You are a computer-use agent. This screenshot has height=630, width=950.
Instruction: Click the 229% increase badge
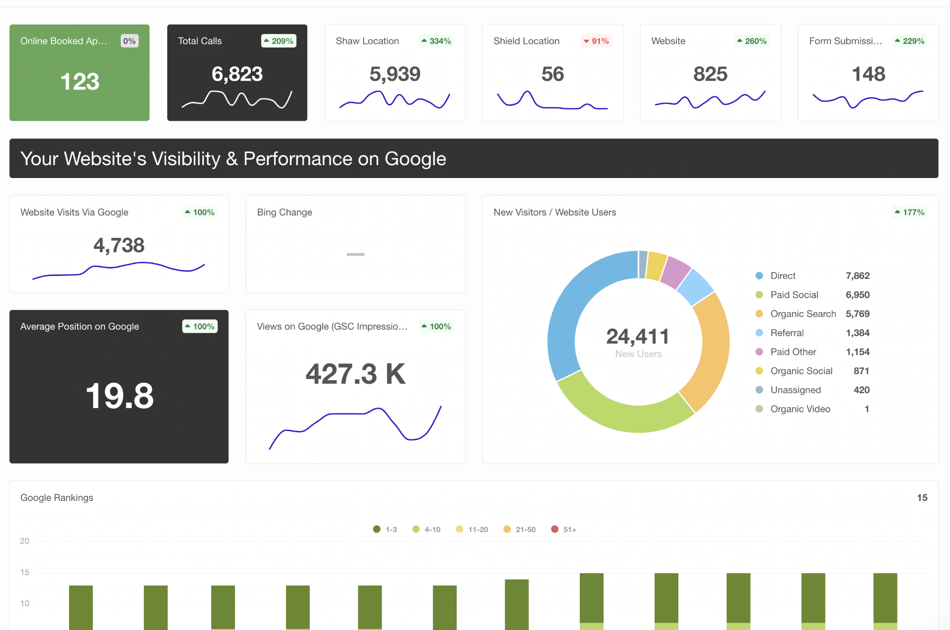[910, 41]
